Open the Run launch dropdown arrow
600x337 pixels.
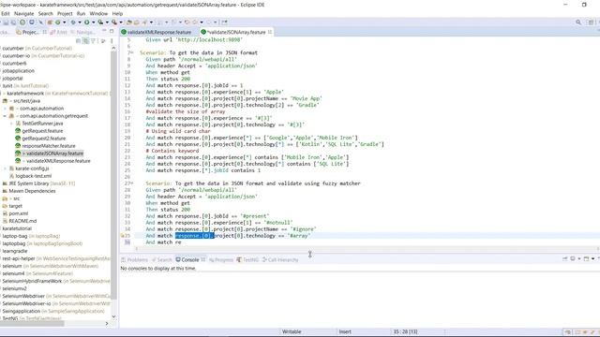point(94,22)
